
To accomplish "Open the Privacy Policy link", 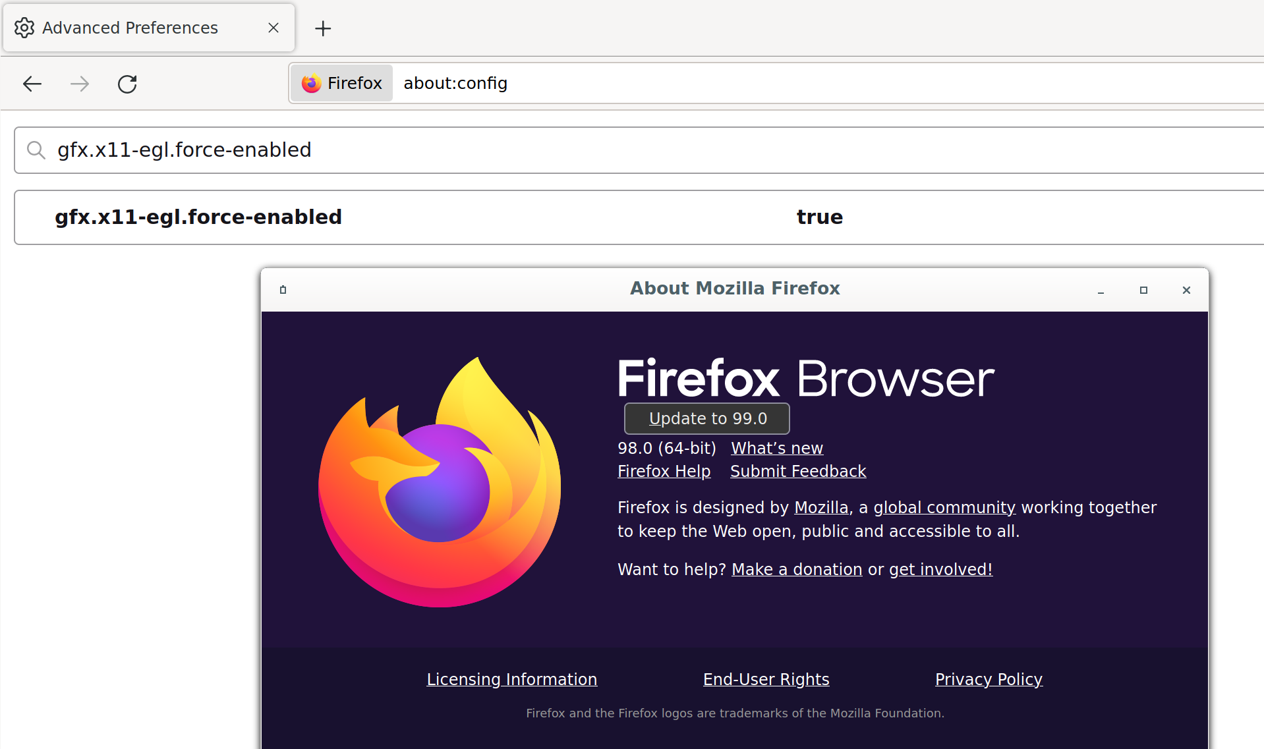I will pyautogui.click(x=989, y=679).
